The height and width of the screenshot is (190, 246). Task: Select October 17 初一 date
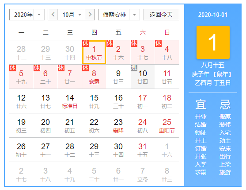click(x=143, y=101)
